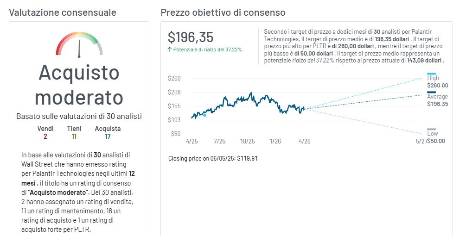Screen dimensions: 453x236
Task: Click the $260.00 High forecast value
Action: click(x=438, y=85)
